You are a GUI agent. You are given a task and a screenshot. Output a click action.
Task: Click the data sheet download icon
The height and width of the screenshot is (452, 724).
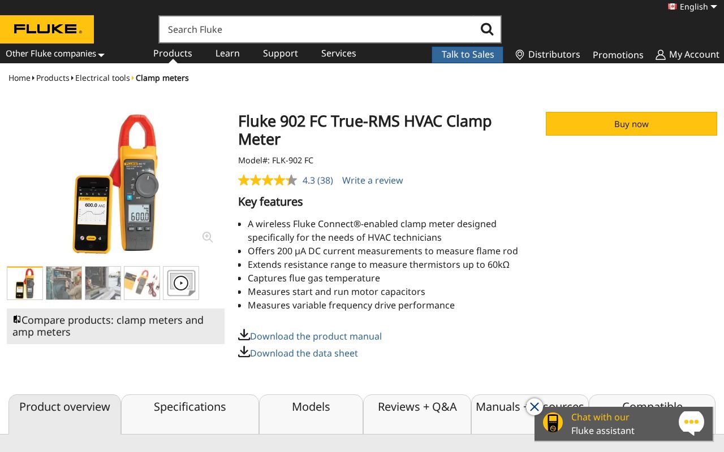pyautogui.click(x=244, y=352)
